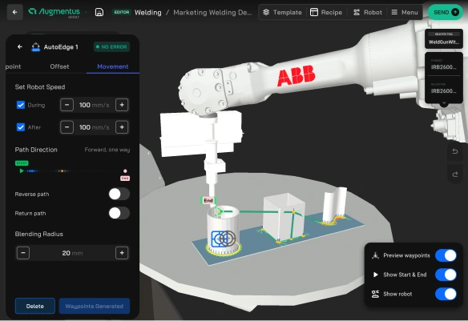This screenshot has width=468, height=321.
Task: Open the selected tool WeldGunWit... card
Action: click(x=444, y=38)
